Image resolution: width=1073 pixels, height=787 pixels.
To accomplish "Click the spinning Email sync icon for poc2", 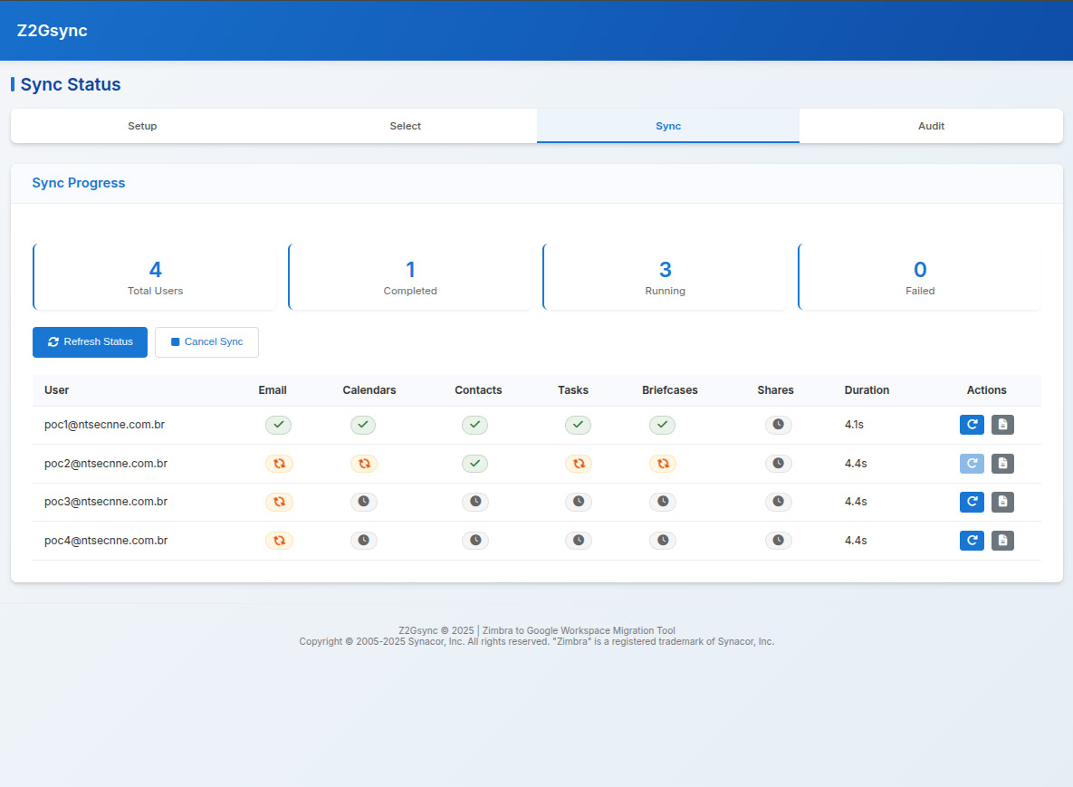I will pyautogui.click(x=279, y=463).
